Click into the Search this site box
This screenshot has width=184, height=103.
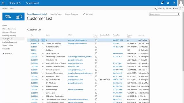tap(162, 14)
